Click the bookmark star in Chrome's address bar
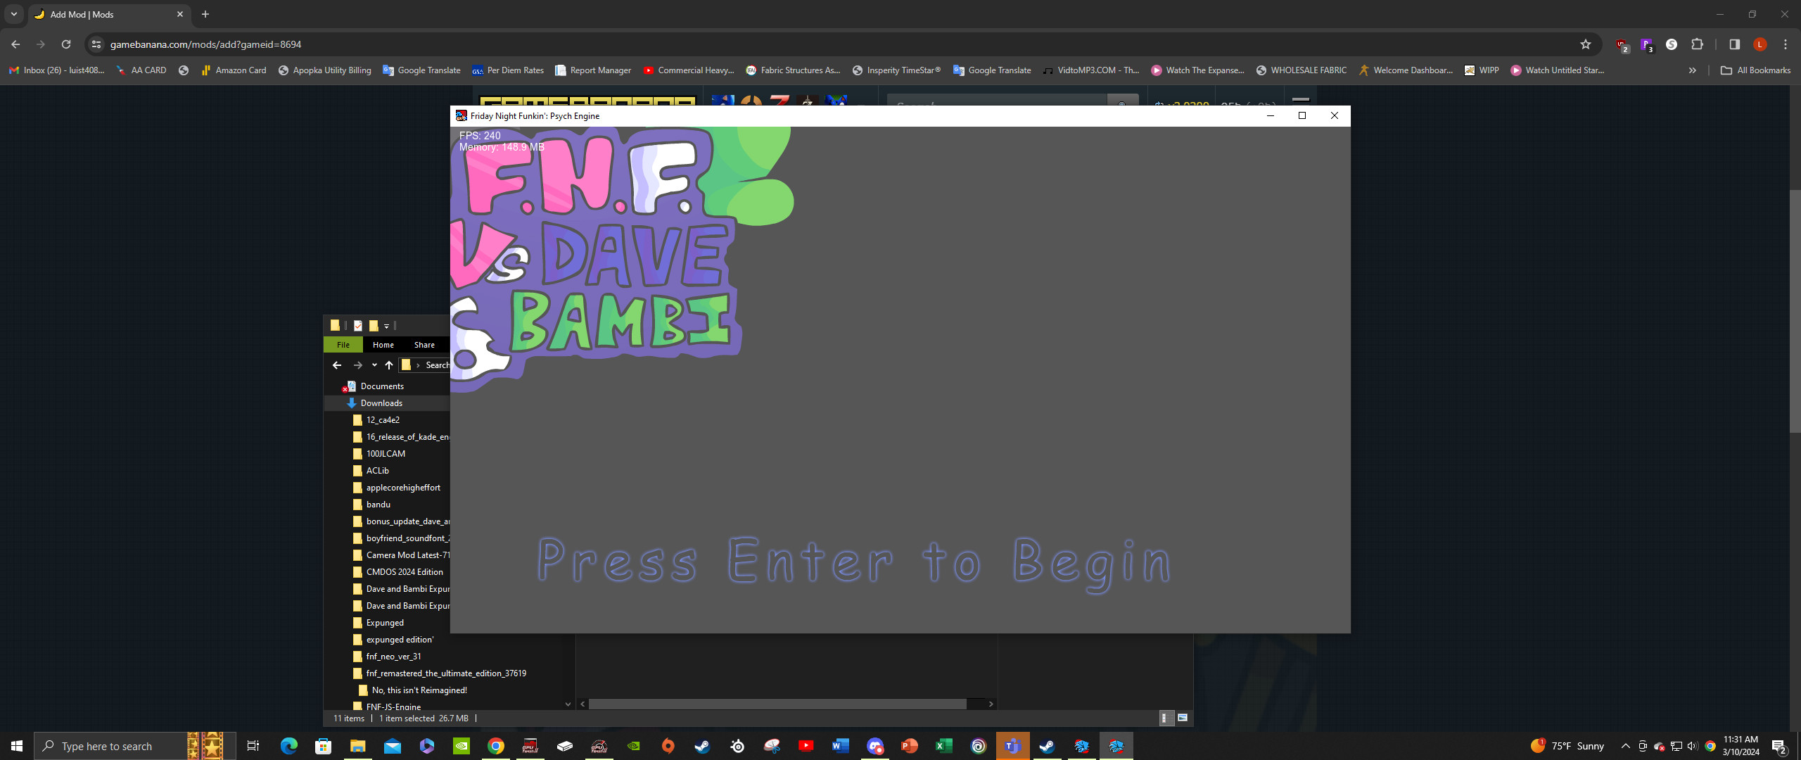 click(1586, 44)
